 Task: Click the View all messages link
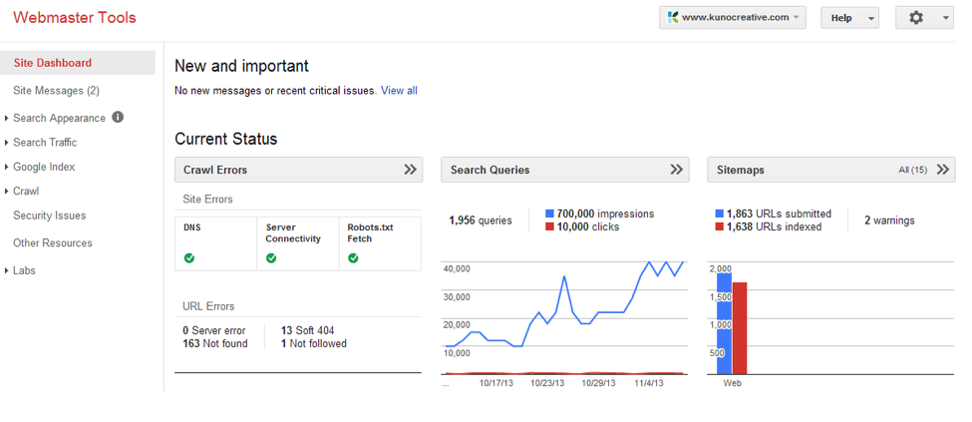coord(399,91)
